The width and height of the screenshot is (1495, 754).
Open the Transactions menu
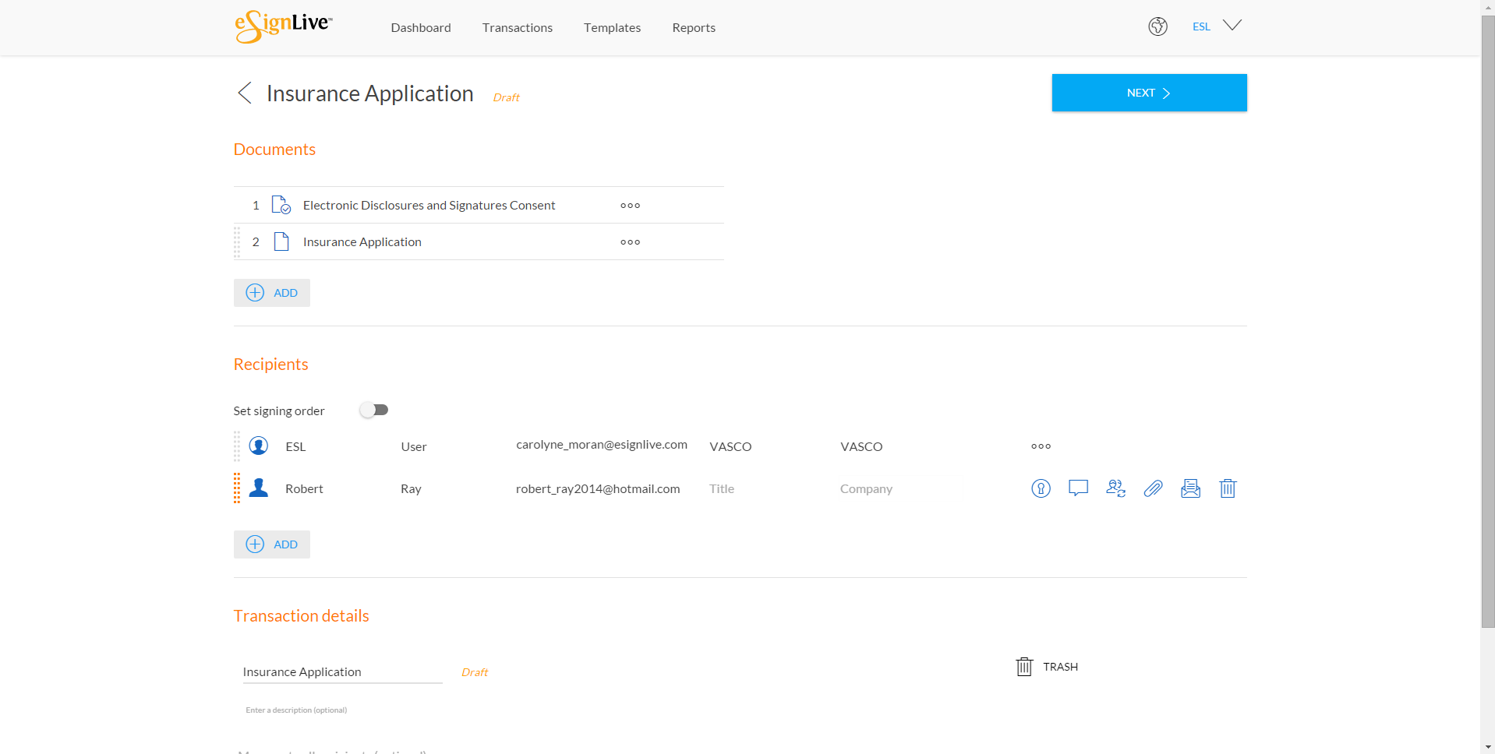point(517,27)
